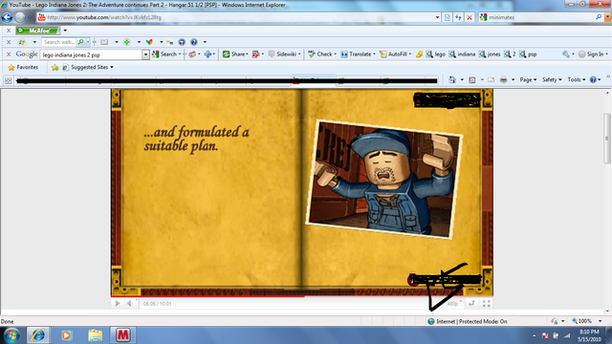Open the Translate dropdown arrow
This screenshot has height=344, width=612.
374,54
